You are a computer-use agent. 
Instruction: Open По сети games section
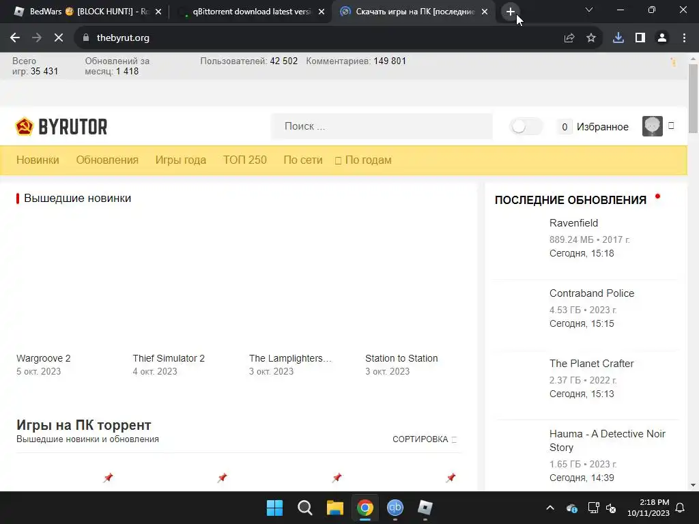[x=303, y=160]
